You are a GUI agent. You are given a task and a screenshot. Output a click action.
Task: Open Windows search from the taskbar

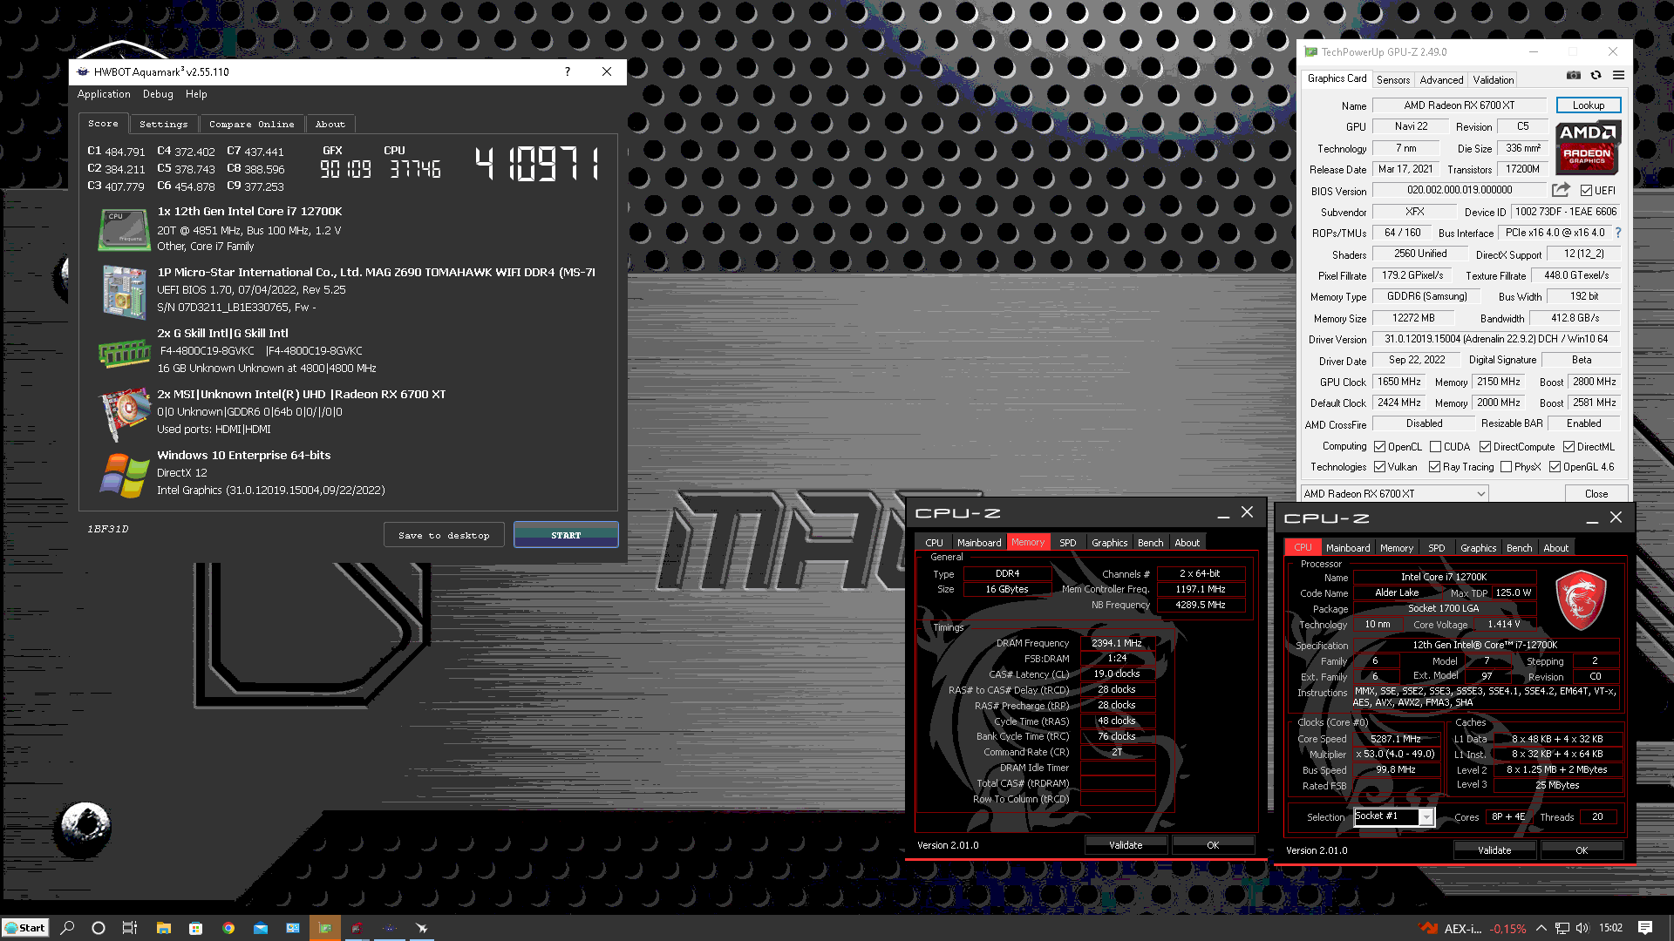67,928
